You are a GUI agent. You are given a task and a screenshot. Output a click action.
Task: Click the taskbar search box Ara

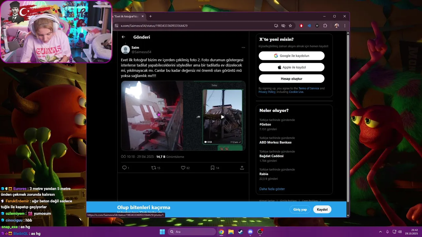192,232
